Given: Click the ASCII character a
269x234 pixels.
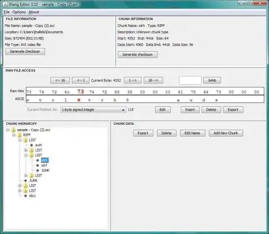Looking at the screenshot, I should [x=178, y=100].
